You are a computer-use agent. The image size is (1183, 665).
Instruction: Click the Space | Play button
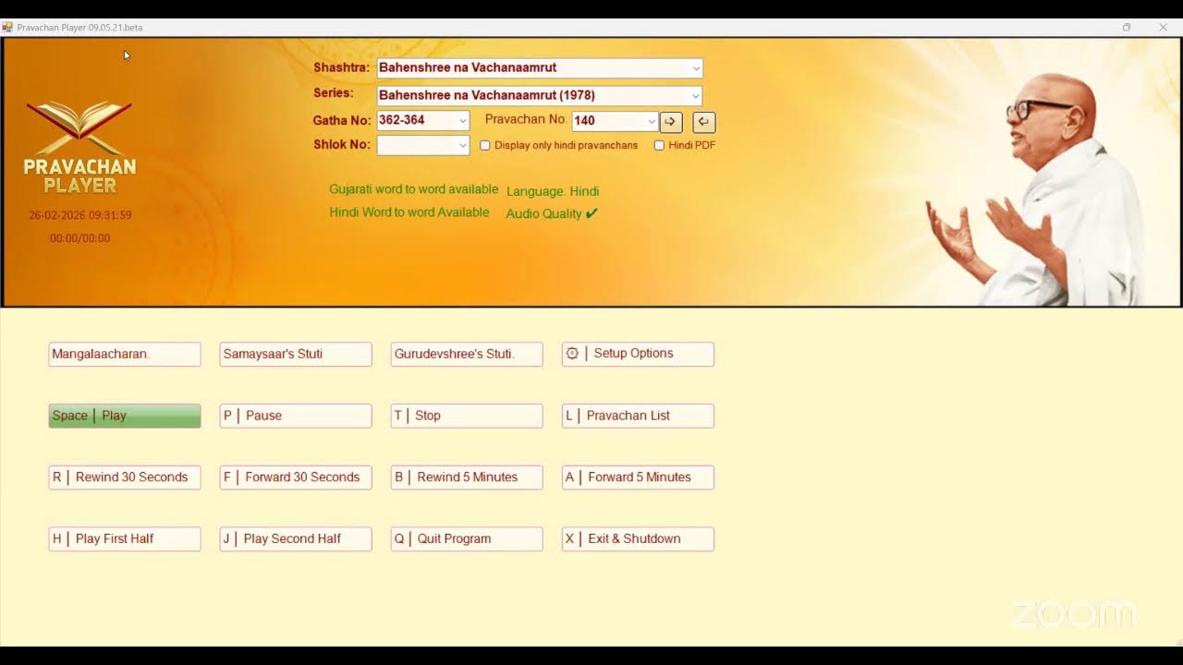tap(125, 416)
